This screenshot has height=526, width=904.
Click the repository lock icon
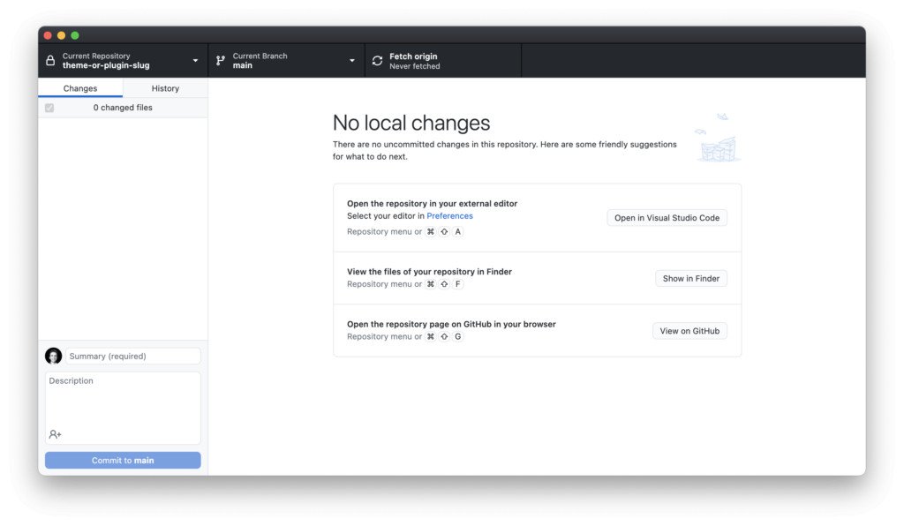50,60
